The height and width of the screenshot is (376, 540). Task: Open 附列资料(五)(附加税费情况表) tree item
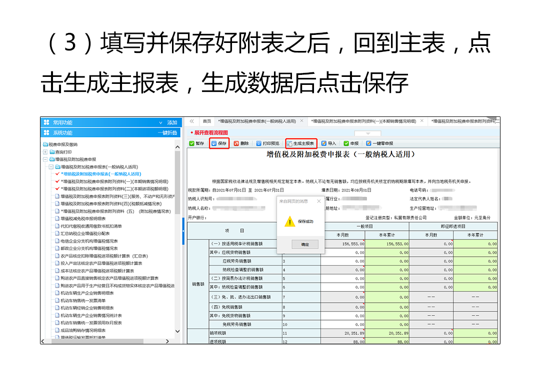[115, 212]
